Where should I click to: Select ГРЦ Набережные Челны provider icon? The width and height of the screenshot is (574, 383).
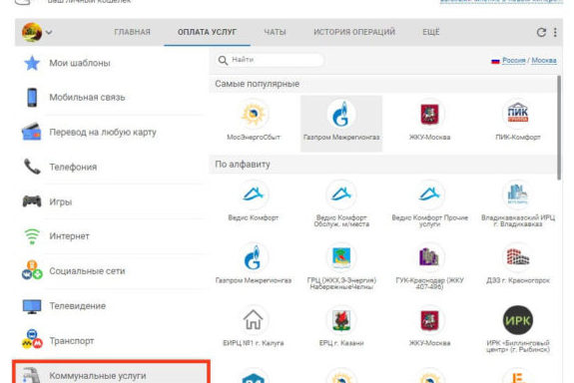(x=341, y=257)
